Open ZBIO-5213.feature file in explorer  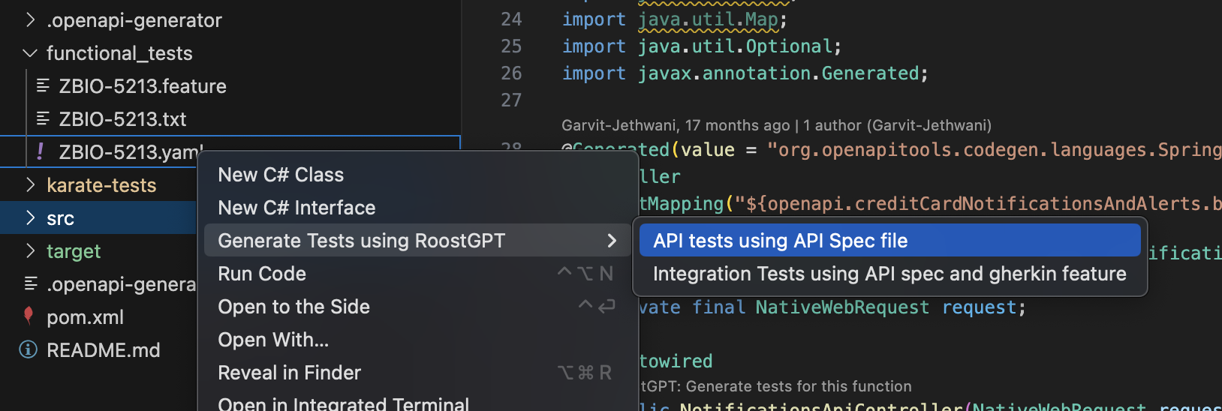[x=143, y=86]
